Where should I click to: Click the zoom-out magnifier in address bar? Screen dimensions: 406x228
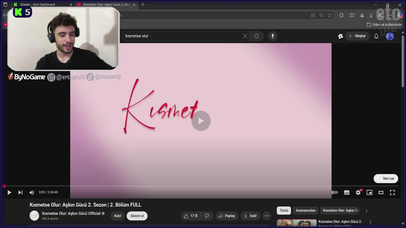point(321,15)
